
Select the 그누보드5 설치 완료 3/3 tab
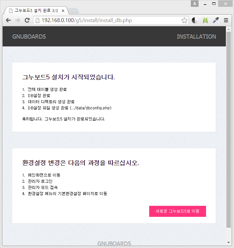pyautogui.click(x=36, y=11)
